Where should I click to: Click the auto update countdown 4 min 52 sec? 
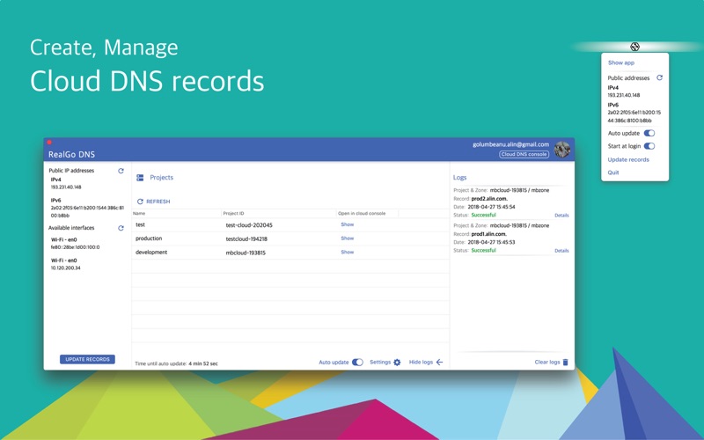coord(203,363)
